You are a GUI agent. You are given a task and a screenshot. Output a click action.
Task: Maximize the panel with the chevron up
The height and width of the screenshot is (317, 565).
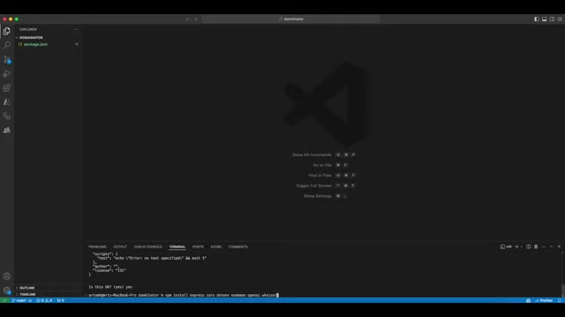tap(551, 247)
